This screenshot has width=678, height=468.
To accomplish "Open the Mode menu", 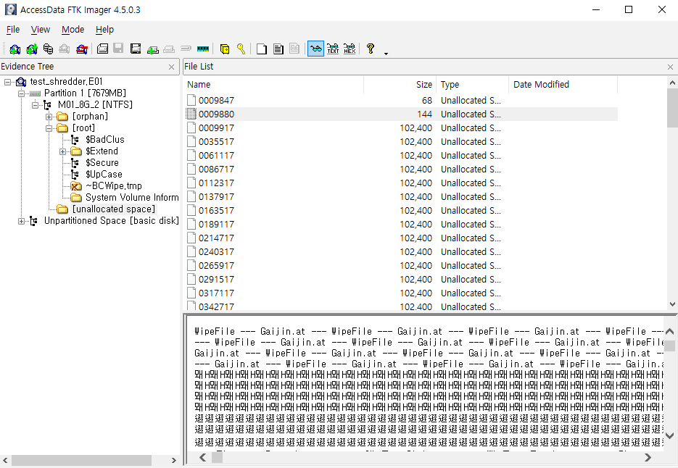I will click(x=73, y=30).
